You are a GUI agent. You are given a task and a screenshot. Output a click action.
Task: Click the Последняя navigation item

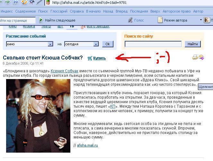139,11
